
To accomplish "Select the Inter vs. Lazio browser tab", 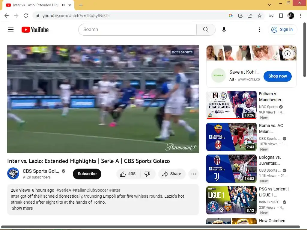I will click(x=38, y=5).
